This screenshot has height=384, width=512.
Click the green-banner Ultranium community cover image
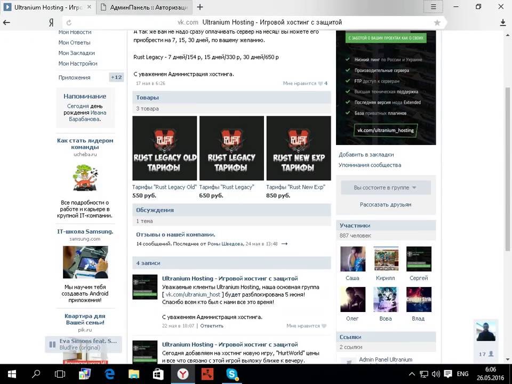(386, 87)
